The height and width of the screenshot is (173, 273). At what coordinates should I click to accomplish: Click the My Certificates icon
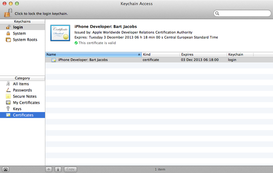pos(8,102)
